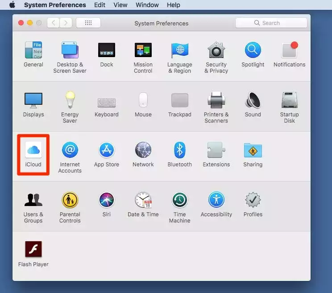Image resolution: width=332 pixels, height=293 pixels.
Task: Go back with the toolbar back arrow
Action: (54, 23)
